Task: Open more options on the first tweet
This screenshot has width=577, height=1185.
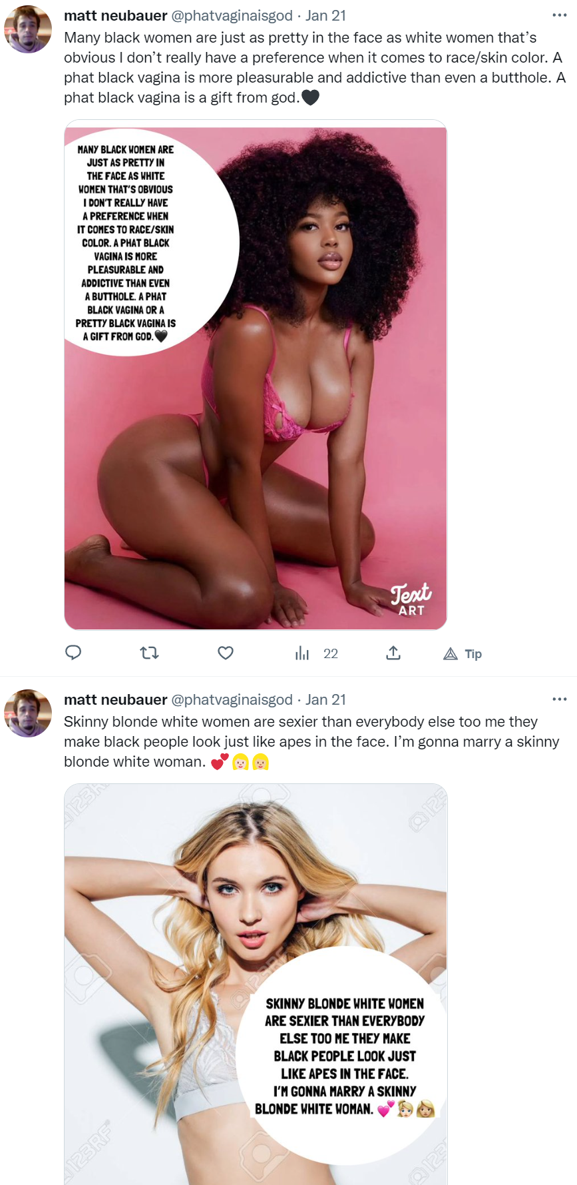Action: (560, 15)
